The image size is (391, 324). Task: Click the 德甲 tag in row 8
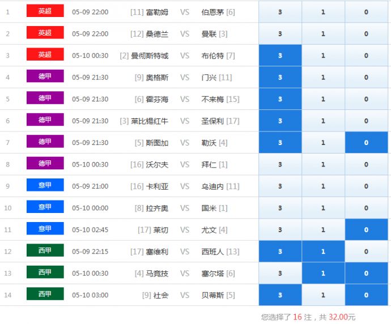(x=45, y=163)
